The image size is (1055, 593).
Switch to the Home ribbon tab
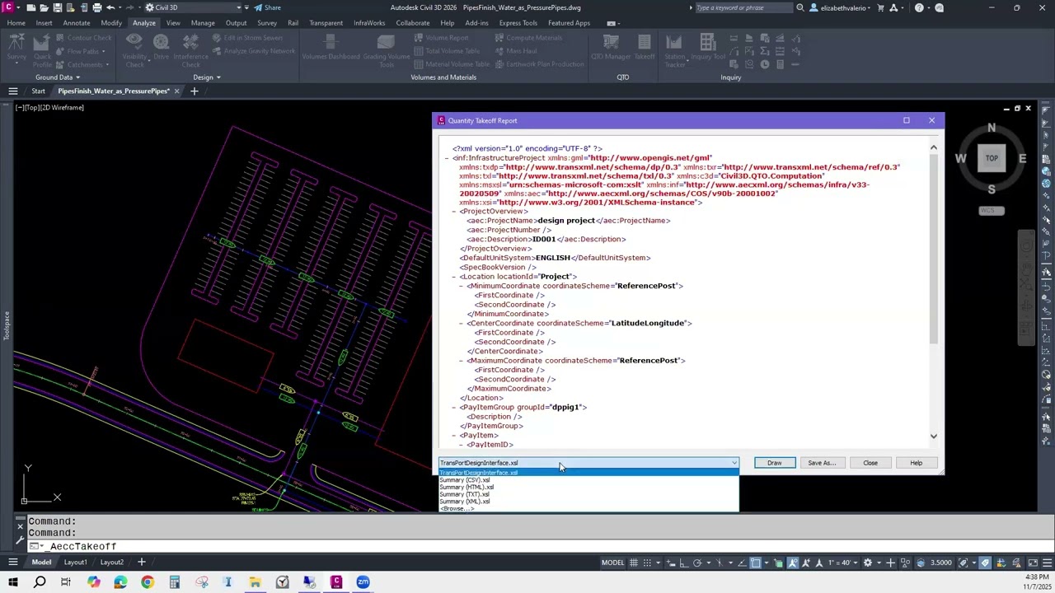16,23
